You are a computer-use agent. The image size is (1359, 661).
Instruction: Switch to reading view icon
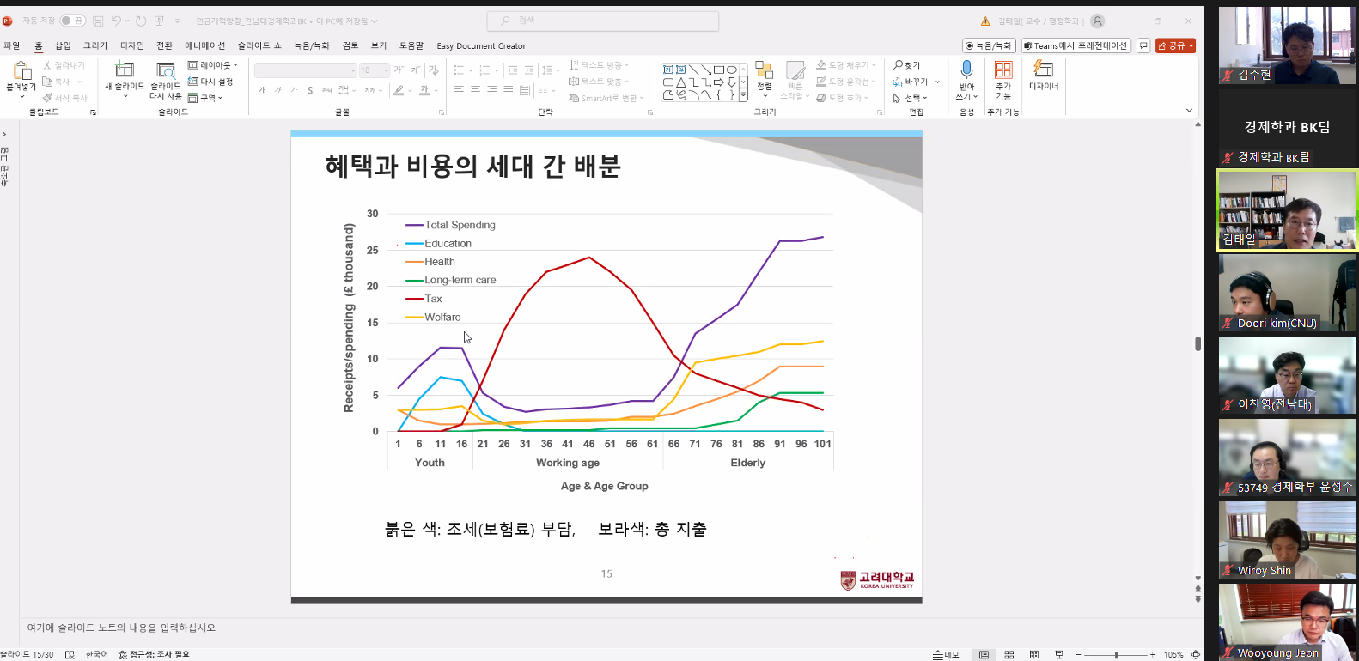(x=1034, y=654)
